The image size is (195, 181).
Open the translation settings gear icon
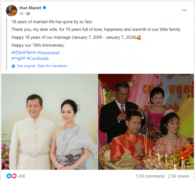coord(13,66)
